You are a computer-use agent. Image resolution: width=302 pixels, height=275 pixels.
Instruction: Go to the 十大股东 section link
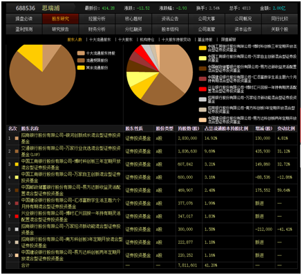click(x=125, y=39)
